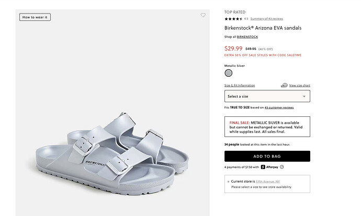Click the Afterpay logo
The width and height of the screenshot is (361, 216).
(269, 167)
